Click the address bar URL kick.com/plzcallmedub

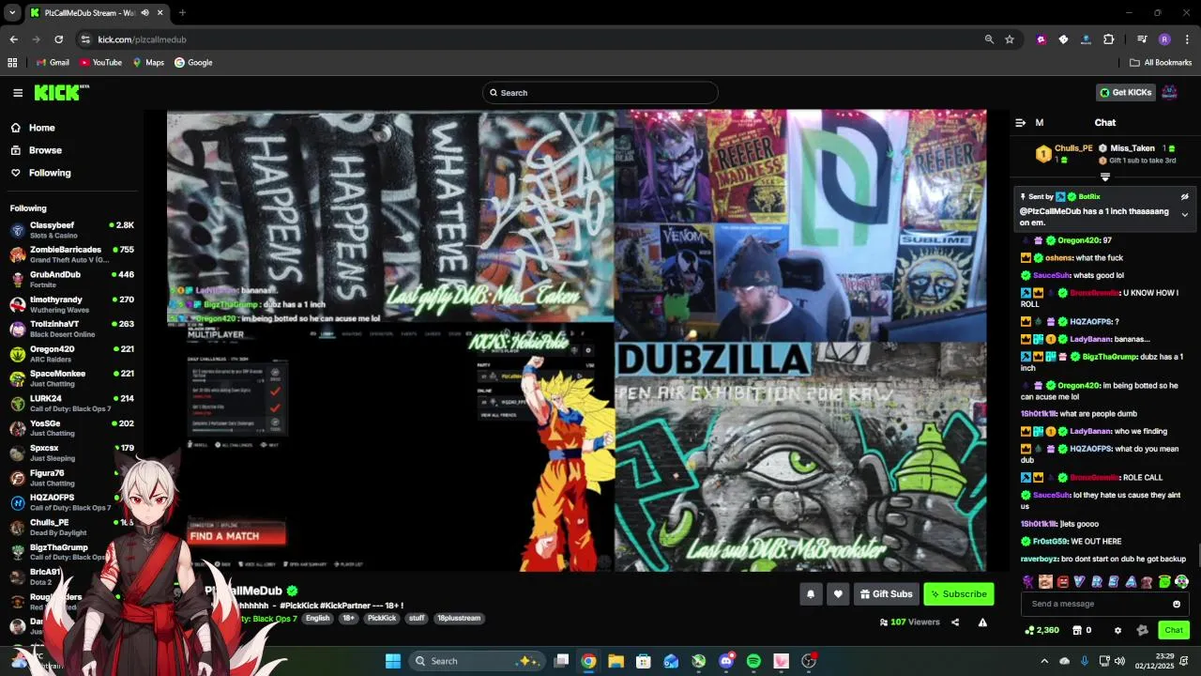point(142,39)
